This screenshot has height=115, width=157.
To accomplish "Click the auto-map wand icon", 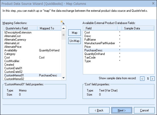I will click(62, 22).
